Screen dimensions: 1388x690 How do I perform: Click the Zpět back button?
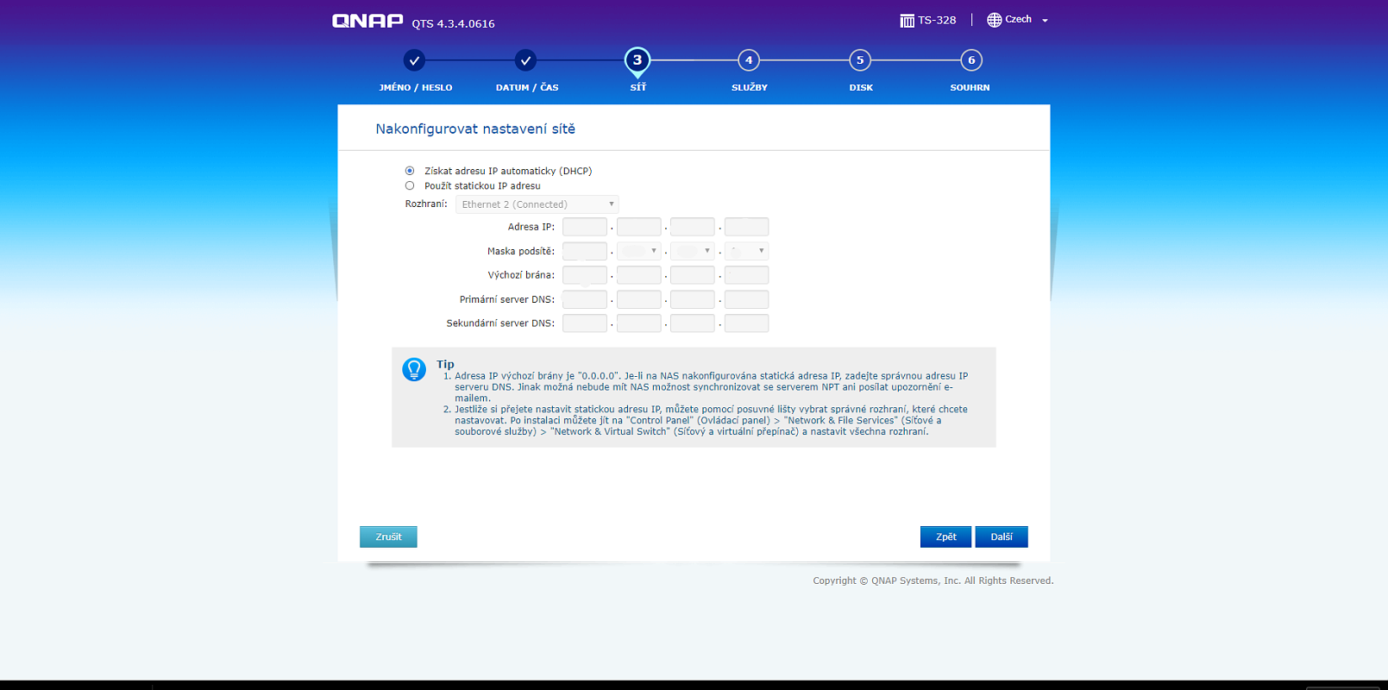[x=945, y=536]
